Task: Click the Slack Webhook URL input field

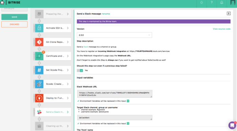Action: (114, 94)
